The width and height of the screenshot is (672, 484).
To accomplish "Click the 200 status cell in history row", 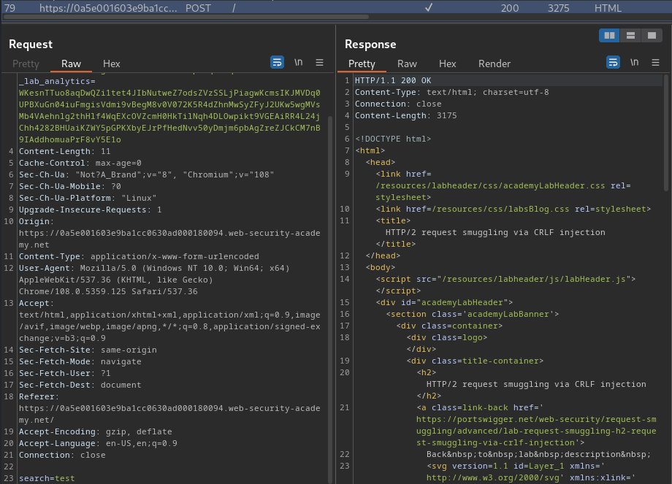I will tap(510, 8).
